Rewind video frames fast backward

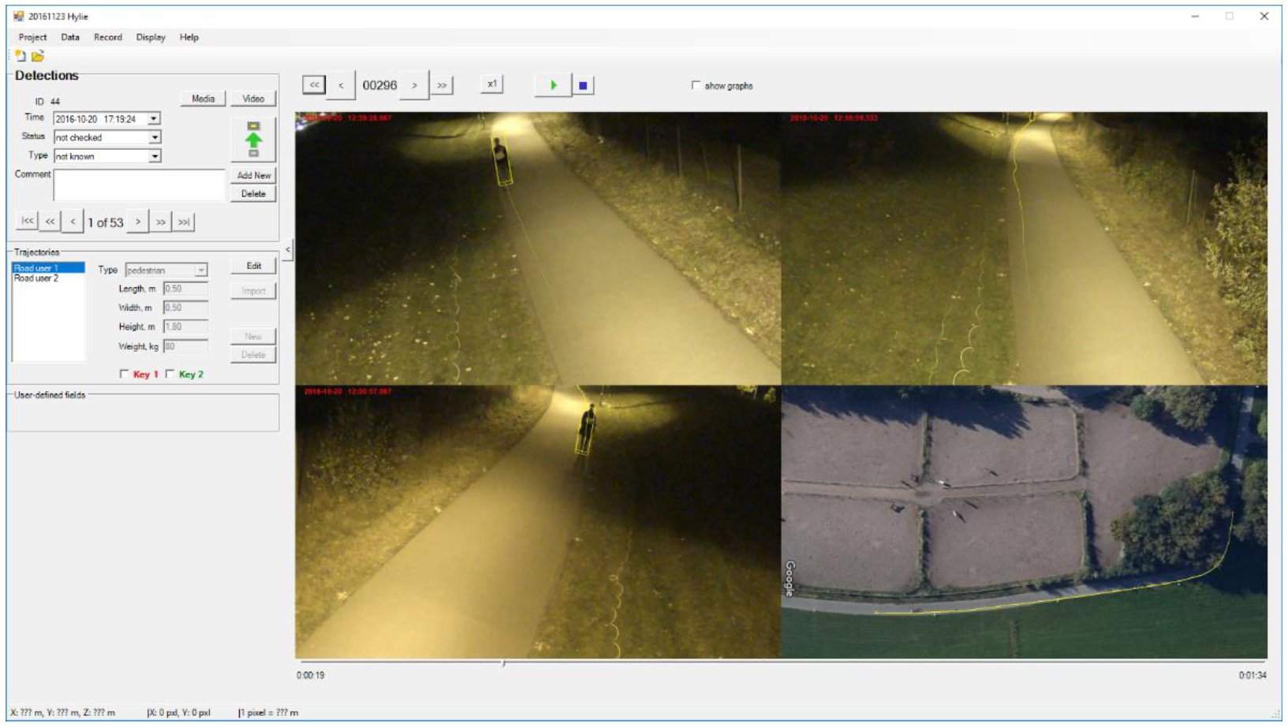[x=314, y=84]
